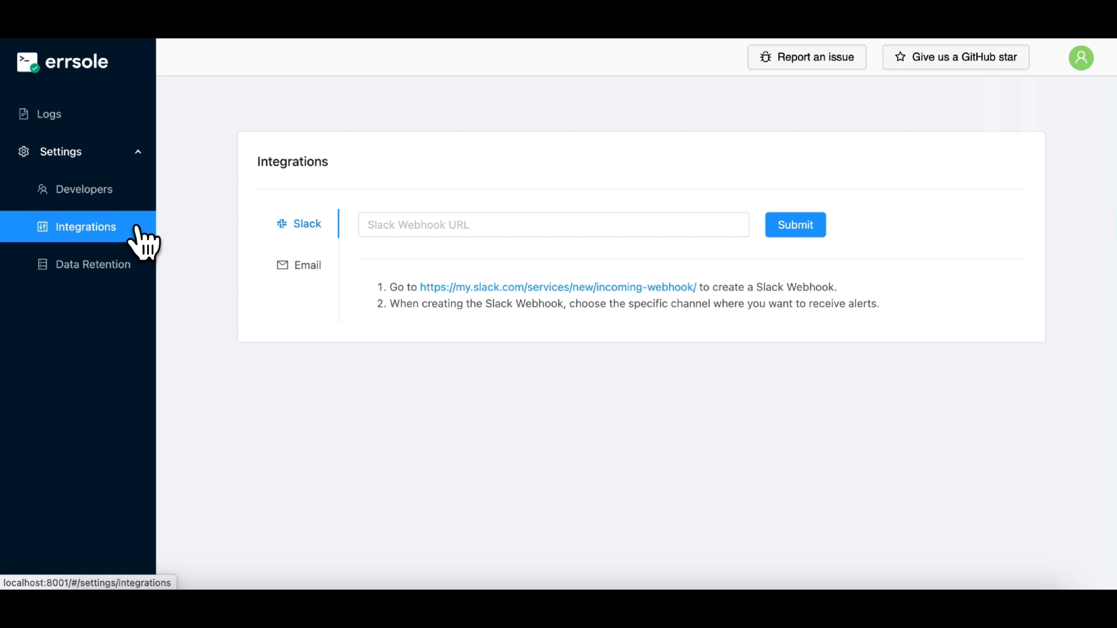Image resolution: width=1117 pixels, height=628 pixels.
Task: Select the Slack integration tab
Action: click(x=307, y=224)
